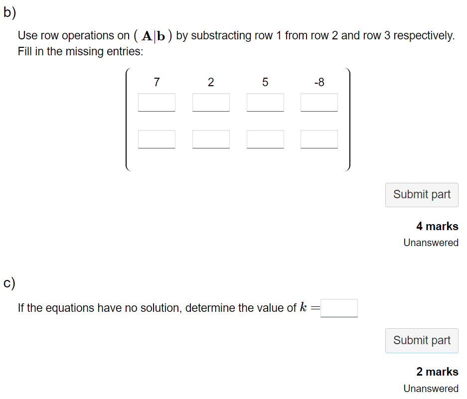
Task: Click the first input box in matrix row 3
Action: pyautogui.click(x=156, y=139)
